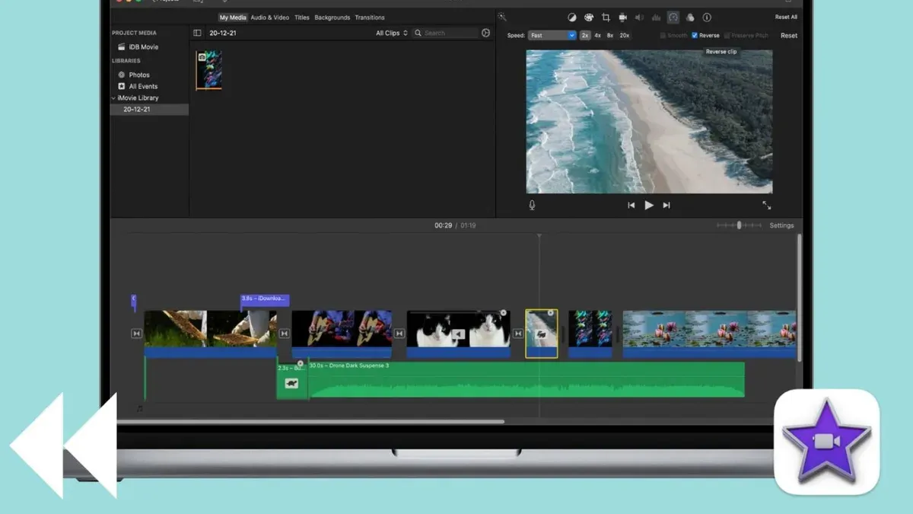This screenshot has height=514, width=913.
Task: Select the colorful abstract clip in timeline
Action: (x=590, y=334)
